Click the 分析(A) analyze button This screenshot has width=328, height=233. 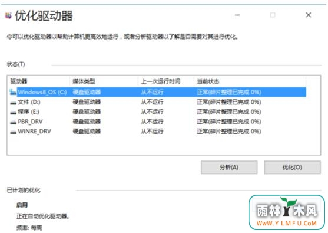tap(229, 167)
